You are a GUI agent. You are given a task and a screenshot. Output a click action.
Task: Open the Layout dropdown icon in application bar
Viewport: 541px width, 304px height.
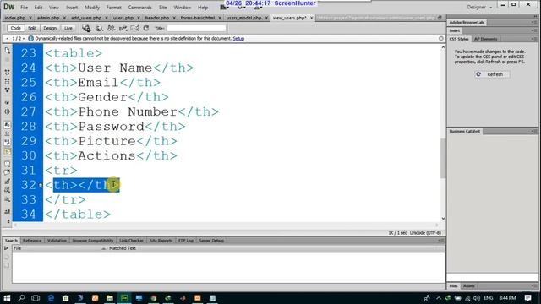point(225,8)
